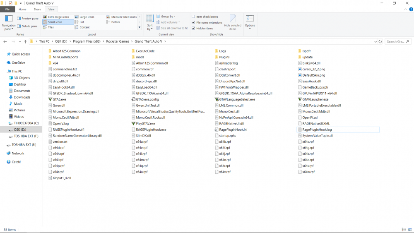Select GTA5.exe application file
The width and height of the screenshot is (414, 233).
57,99
